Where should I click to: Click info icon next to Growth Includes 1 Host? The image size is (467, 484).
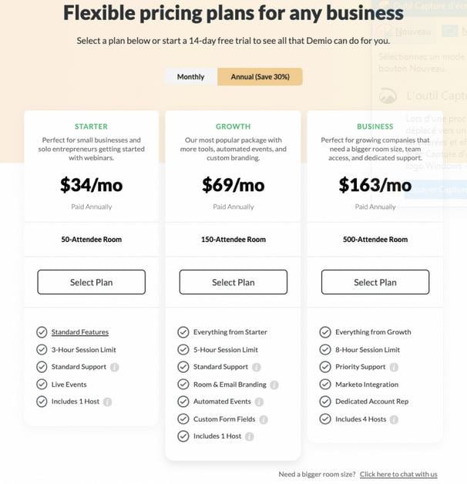pyautogui.click(x=249, y=436)
